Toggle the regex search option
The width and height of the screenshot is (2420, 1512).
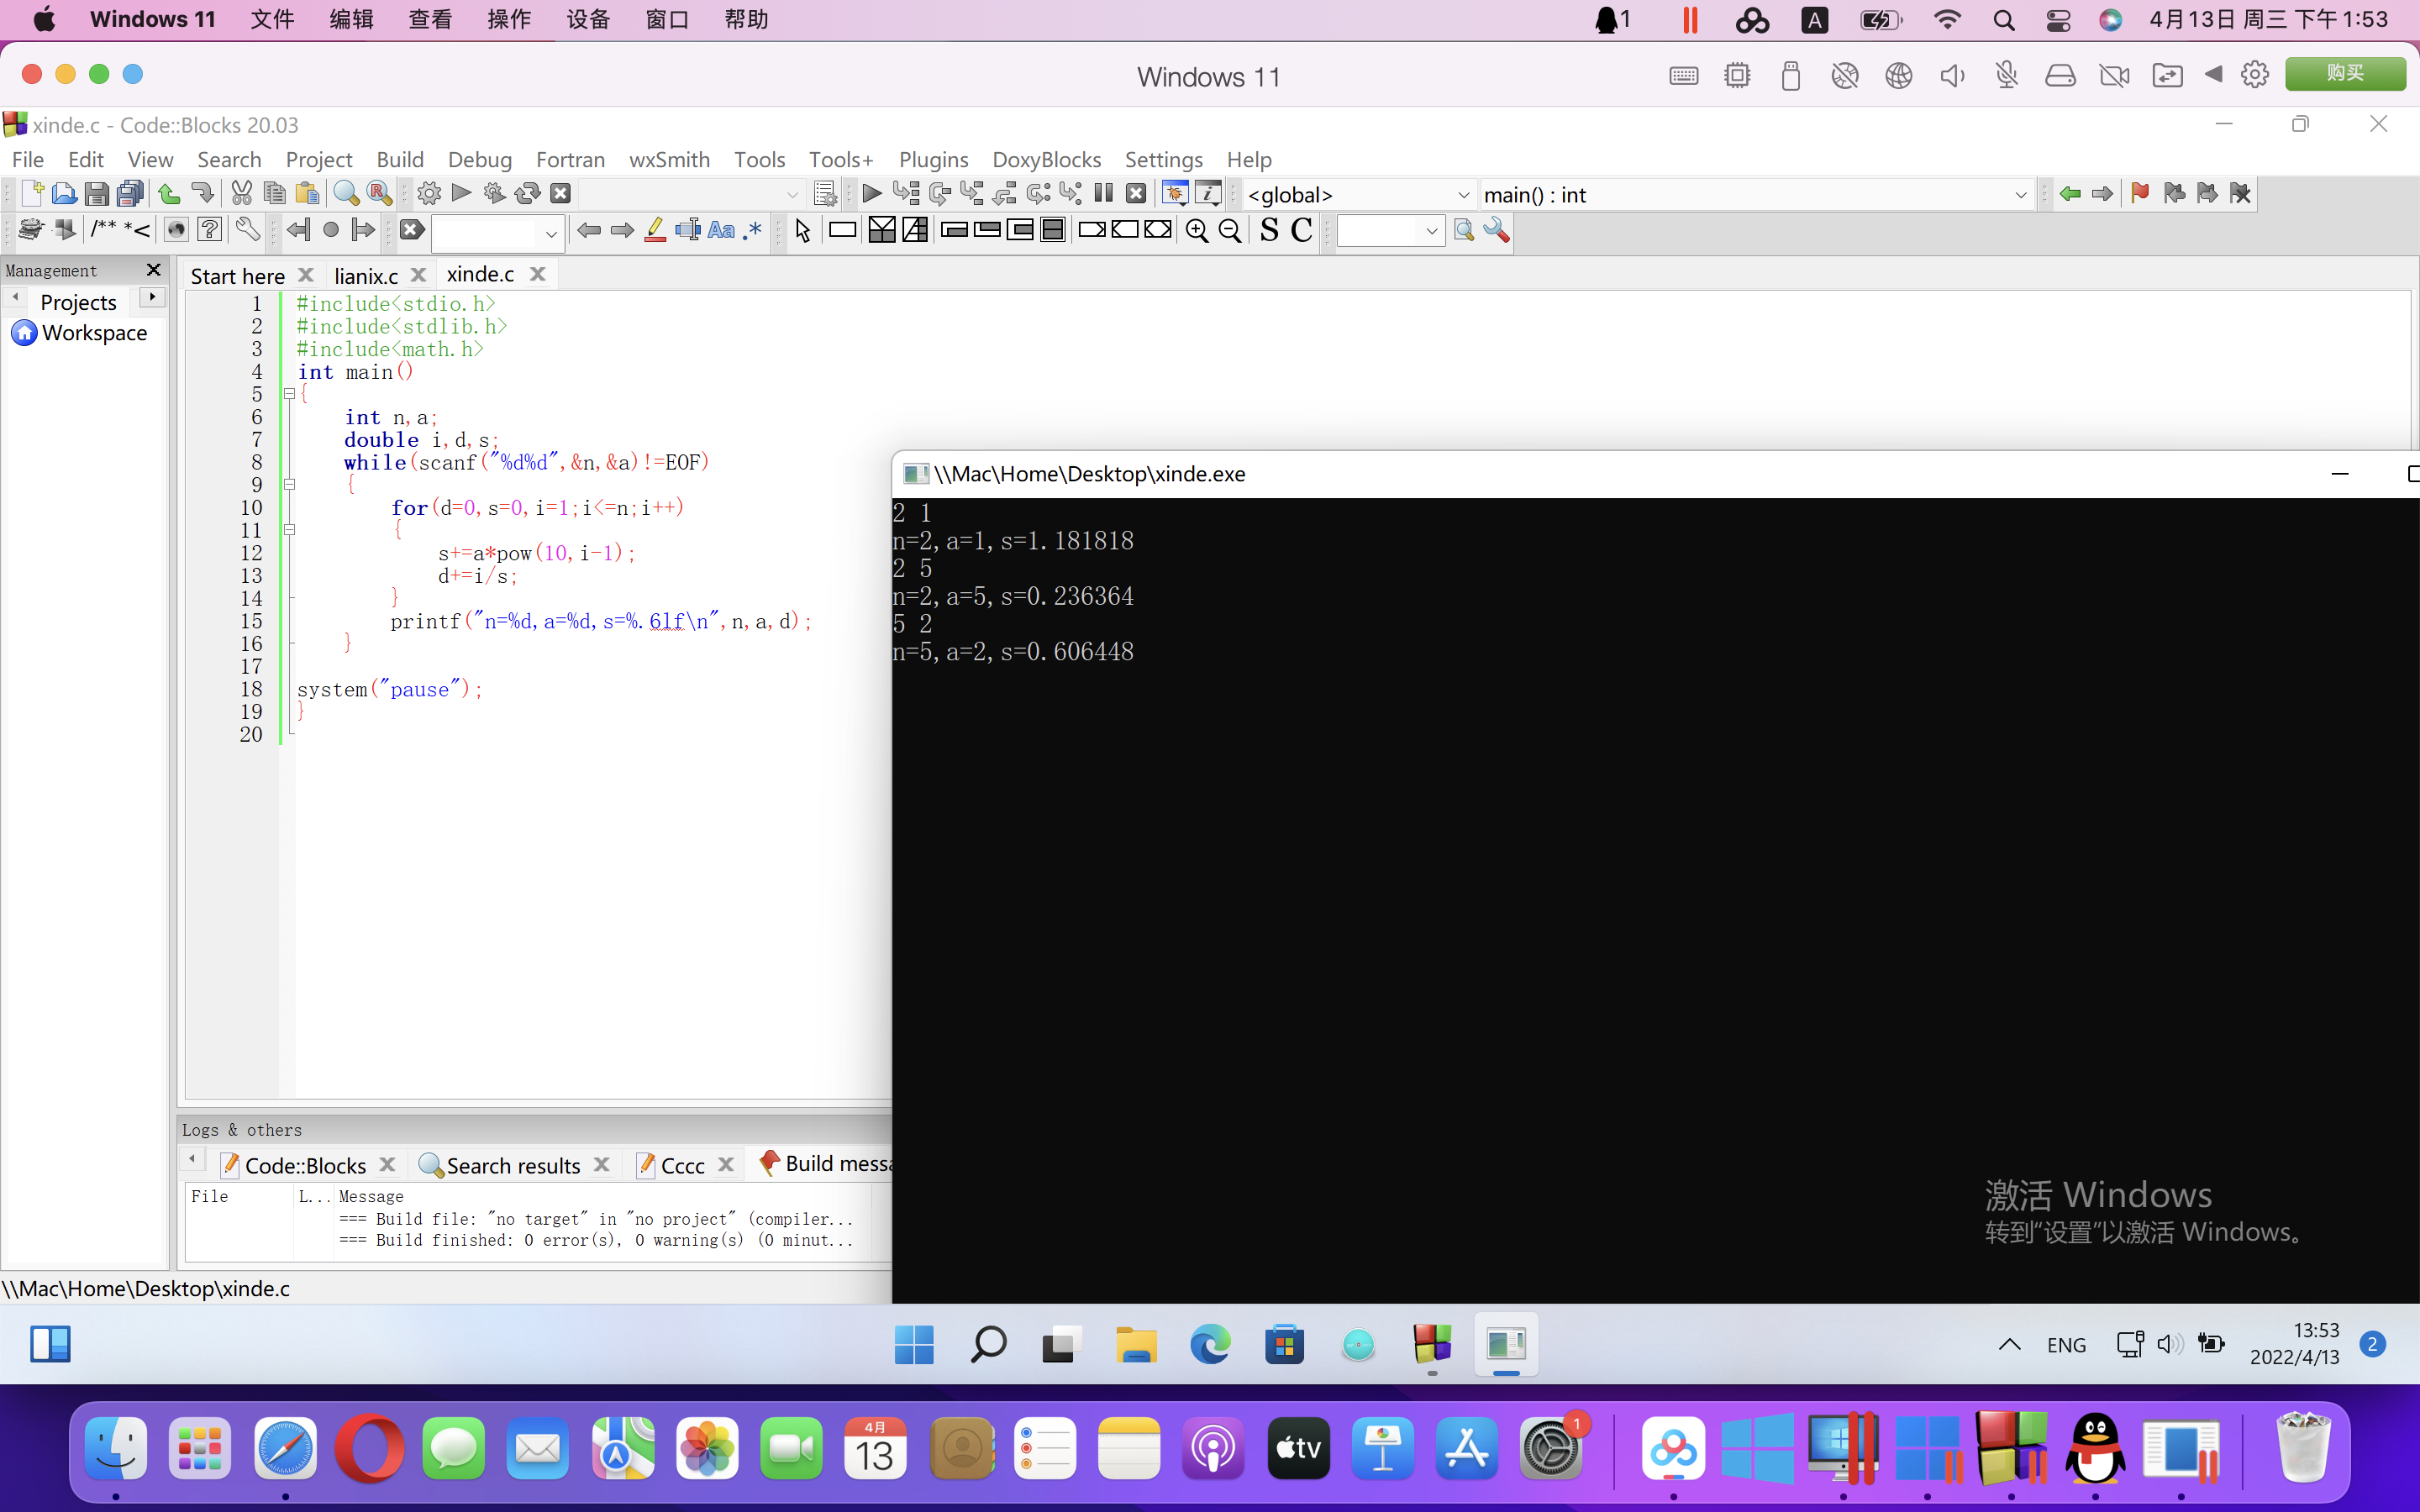753,231
